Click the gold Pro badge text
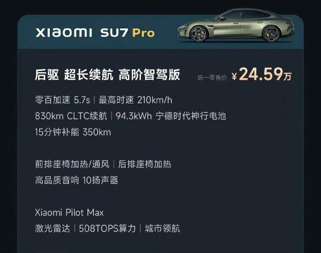 (143, 33)
